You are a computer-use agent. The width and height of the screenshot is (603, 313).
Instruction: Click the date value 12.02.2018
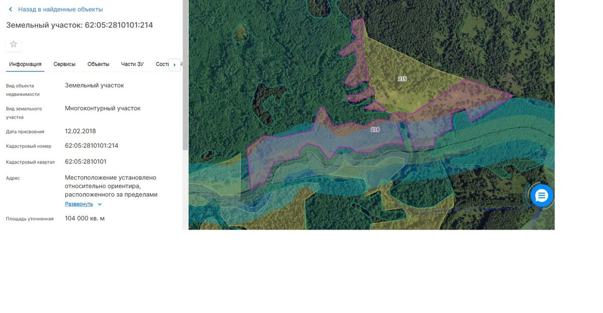tap(80, 131)
